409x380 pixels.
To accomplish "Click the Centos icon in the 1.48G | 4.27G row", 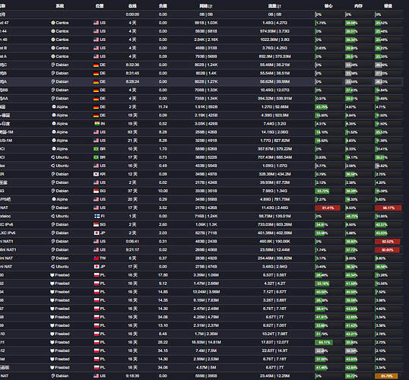I will (x=53, y=23).
